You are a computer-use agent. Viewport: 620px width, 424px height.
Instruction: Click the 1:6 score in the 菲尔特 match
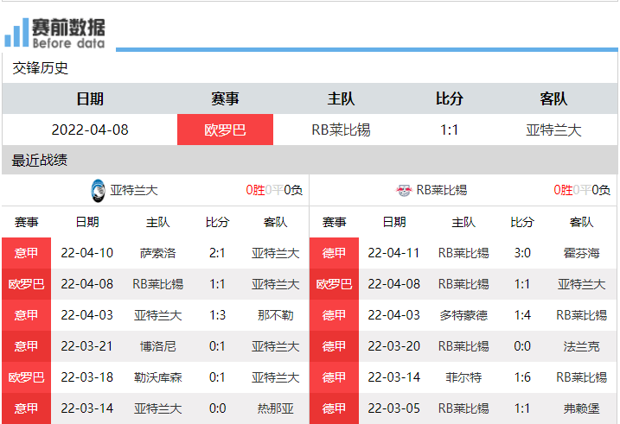click(x=522, y=378)
